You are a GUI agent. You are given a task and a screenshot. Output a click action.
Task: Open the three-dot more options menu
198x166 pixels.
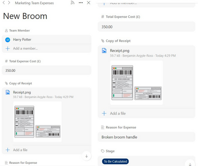point(81,3)
